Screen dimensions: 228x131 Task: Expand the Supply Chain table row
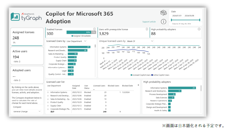point(48,106)
